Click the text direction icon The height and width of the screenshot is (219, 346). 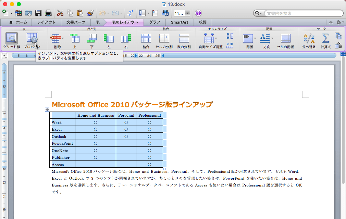[x=265, y=38]
